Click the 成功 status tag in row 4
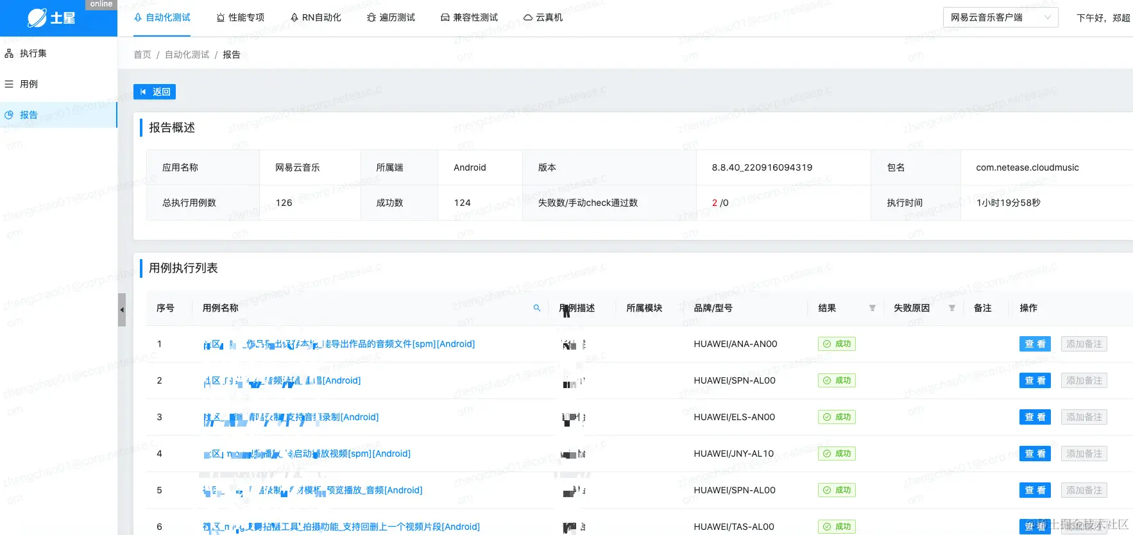Image resolution: width=1133 pixels, height=535 pixels. 837,454
